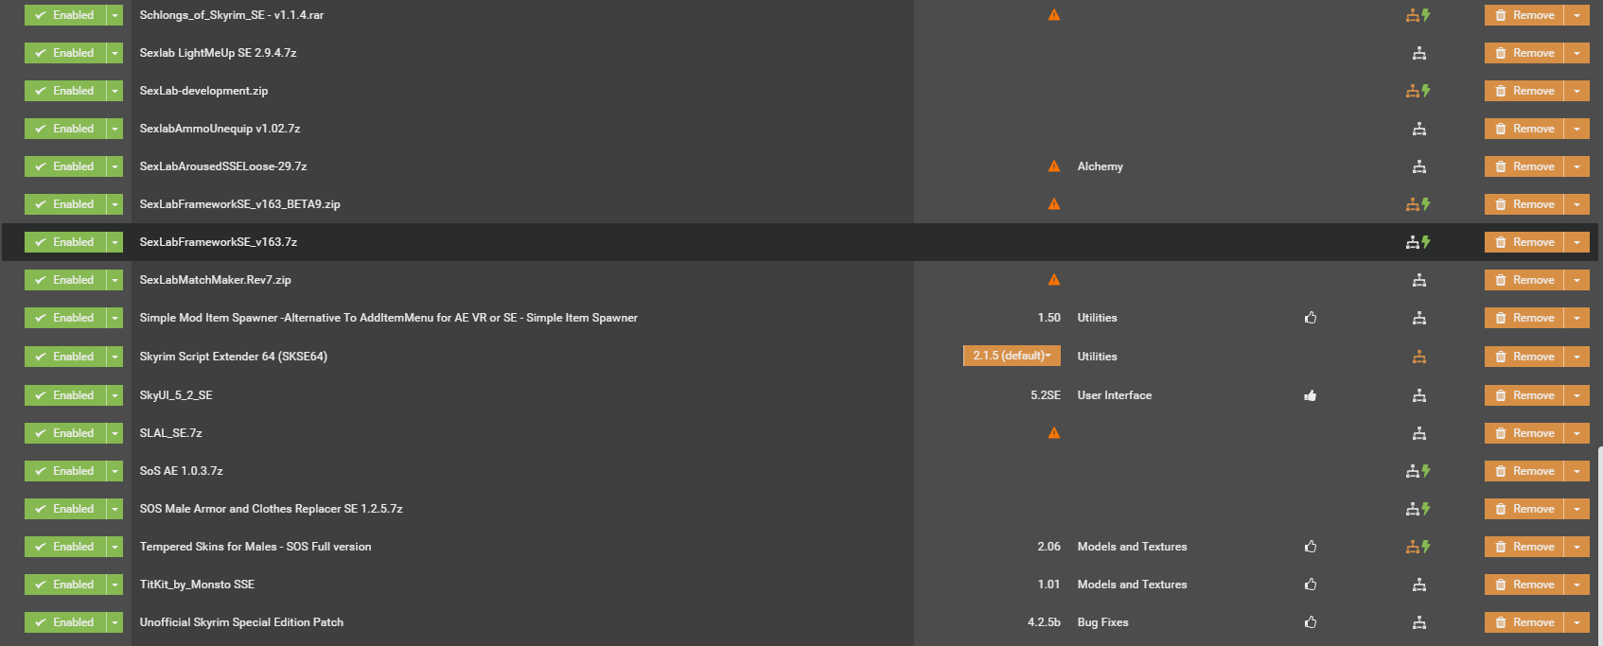Toggle Enabled for Unofficial Skyrim Special Edition Patch

pyautogui.click(x=64, y=622)
